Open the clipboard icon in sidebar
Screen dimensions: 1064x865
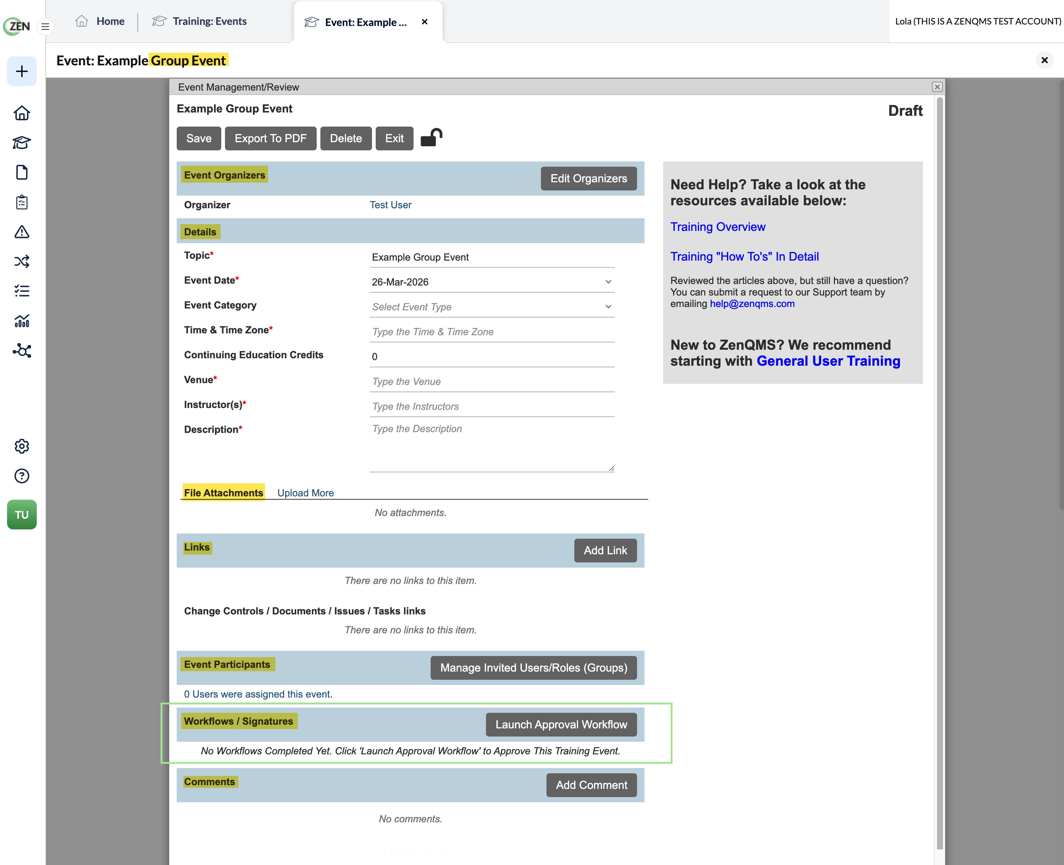(22, 202)
